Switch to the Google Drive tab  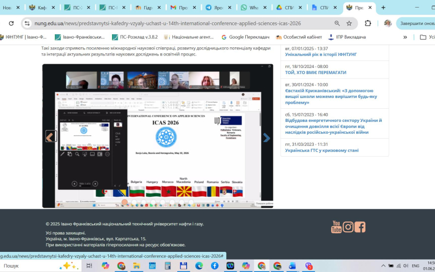[289, 8]
